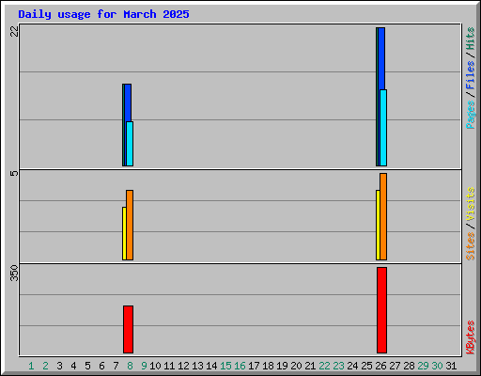Click the y-axis value 350
The width and height of the screenshot is (481, 376).
(14, 273)
